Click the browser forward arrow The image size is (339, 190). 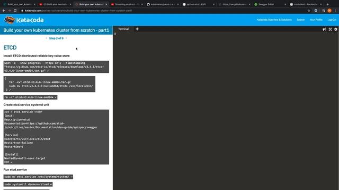click(10, 11)
